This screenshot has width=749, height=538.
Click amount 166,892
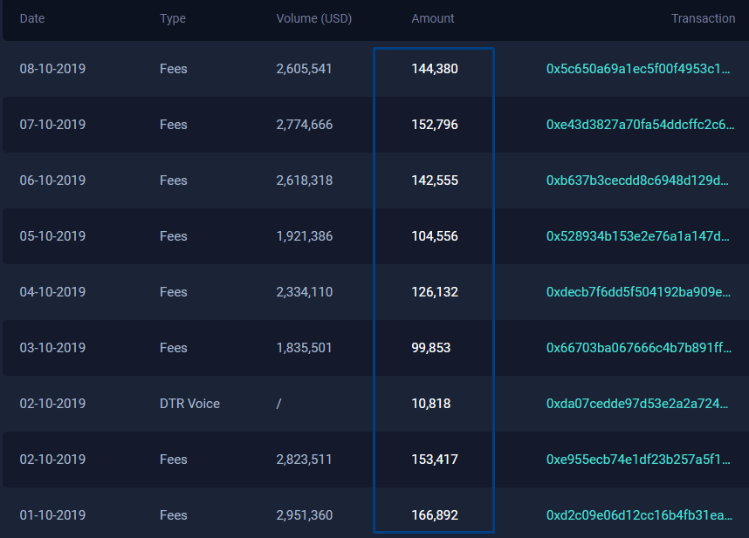[x=435, y=515]
